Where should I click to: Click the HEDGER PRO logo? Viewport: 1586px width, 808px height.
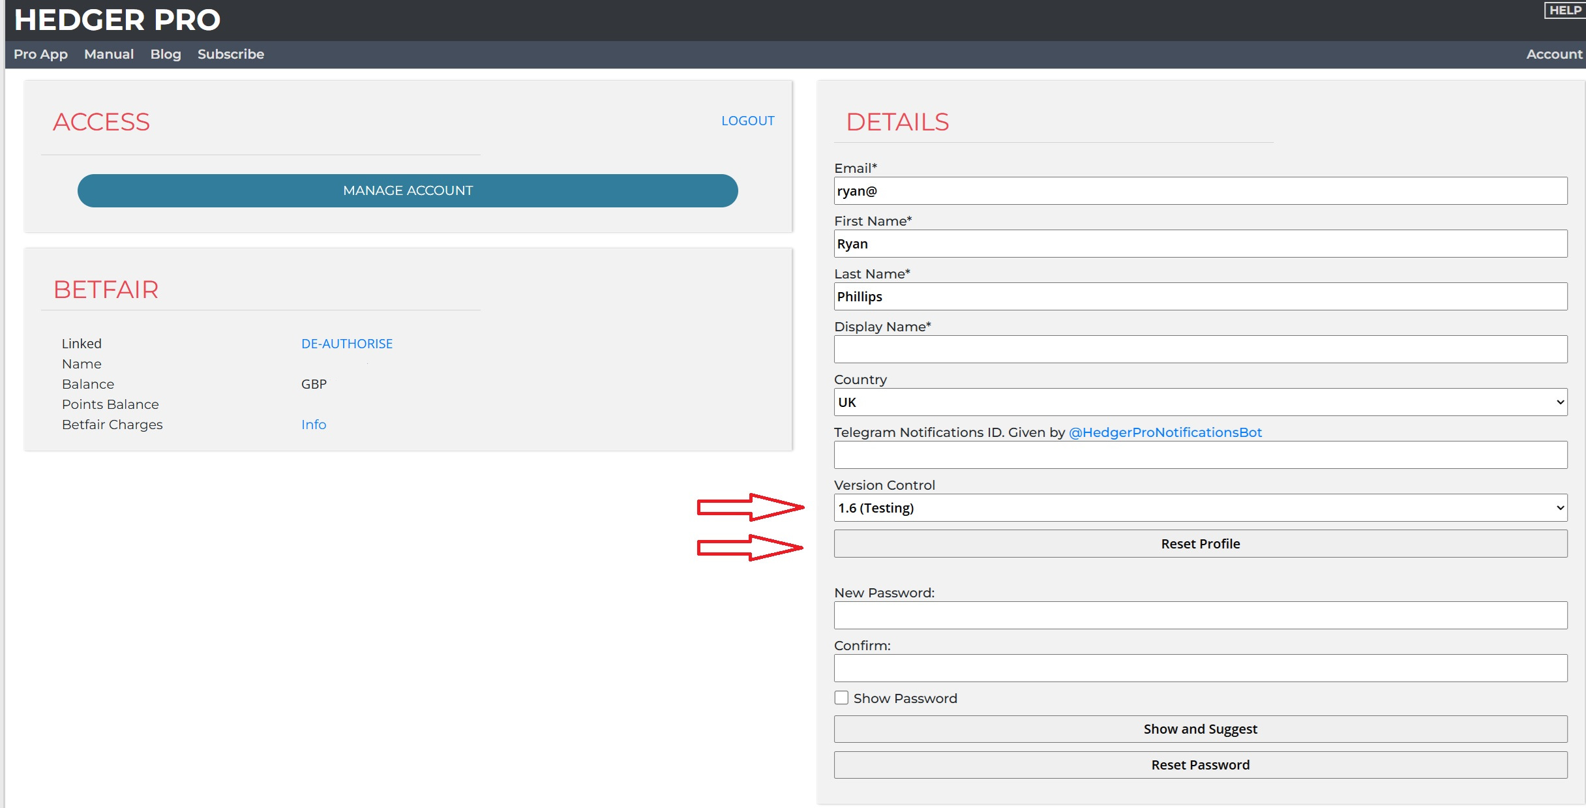tap(117, 20)
